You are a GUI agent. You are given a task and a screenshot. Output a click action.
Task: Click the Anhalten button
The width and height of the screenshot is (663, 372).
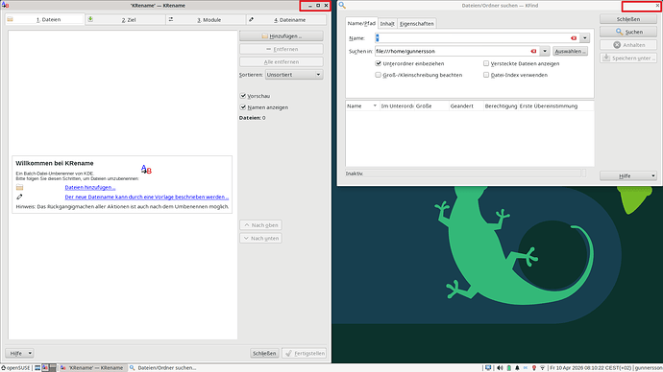pyautogui.click(x=627, y=45)
